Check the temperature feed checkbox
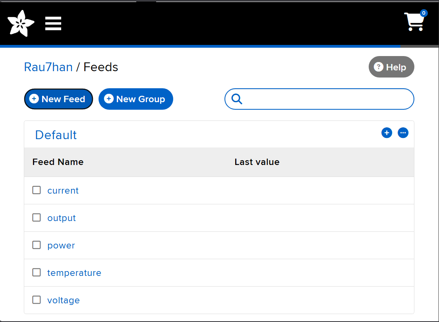The height and width of the screenshot is (322, 439). pyautogui.click(x=37, y=272)
